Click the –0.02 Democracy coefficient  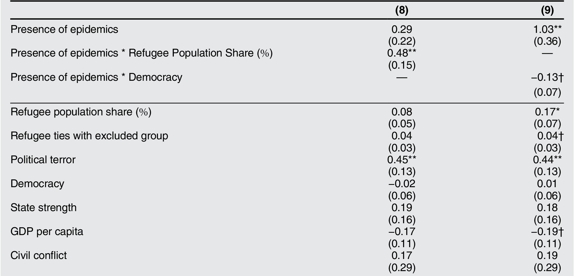(402, 184)
